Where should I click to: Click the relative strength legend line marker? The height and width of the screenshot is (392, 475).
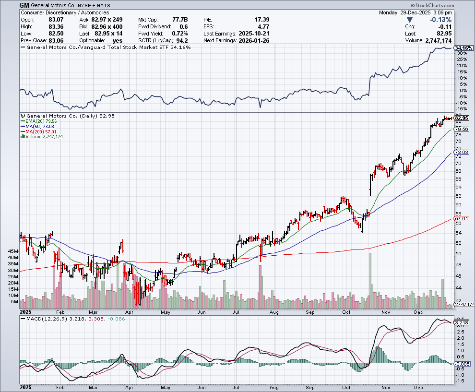coord(23,48)
